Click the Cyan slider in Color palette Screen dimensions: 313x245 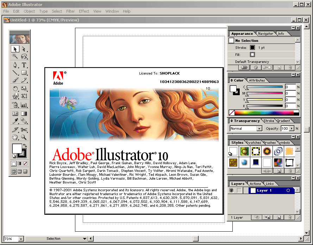tap(265, 87)
